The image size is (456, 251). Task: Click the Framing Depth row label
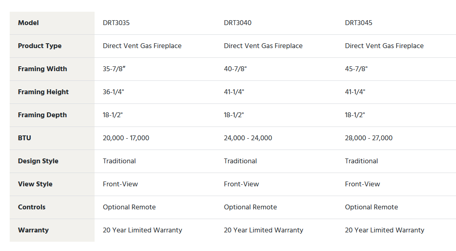[x=42, y=115]
